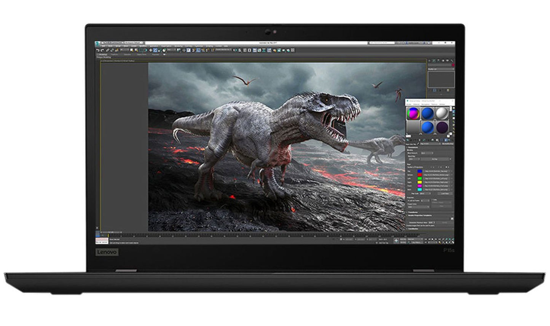Activate the Select and Move tool
Image resolution: width=550 pixels, height=326 pixels.
[151, 50]
